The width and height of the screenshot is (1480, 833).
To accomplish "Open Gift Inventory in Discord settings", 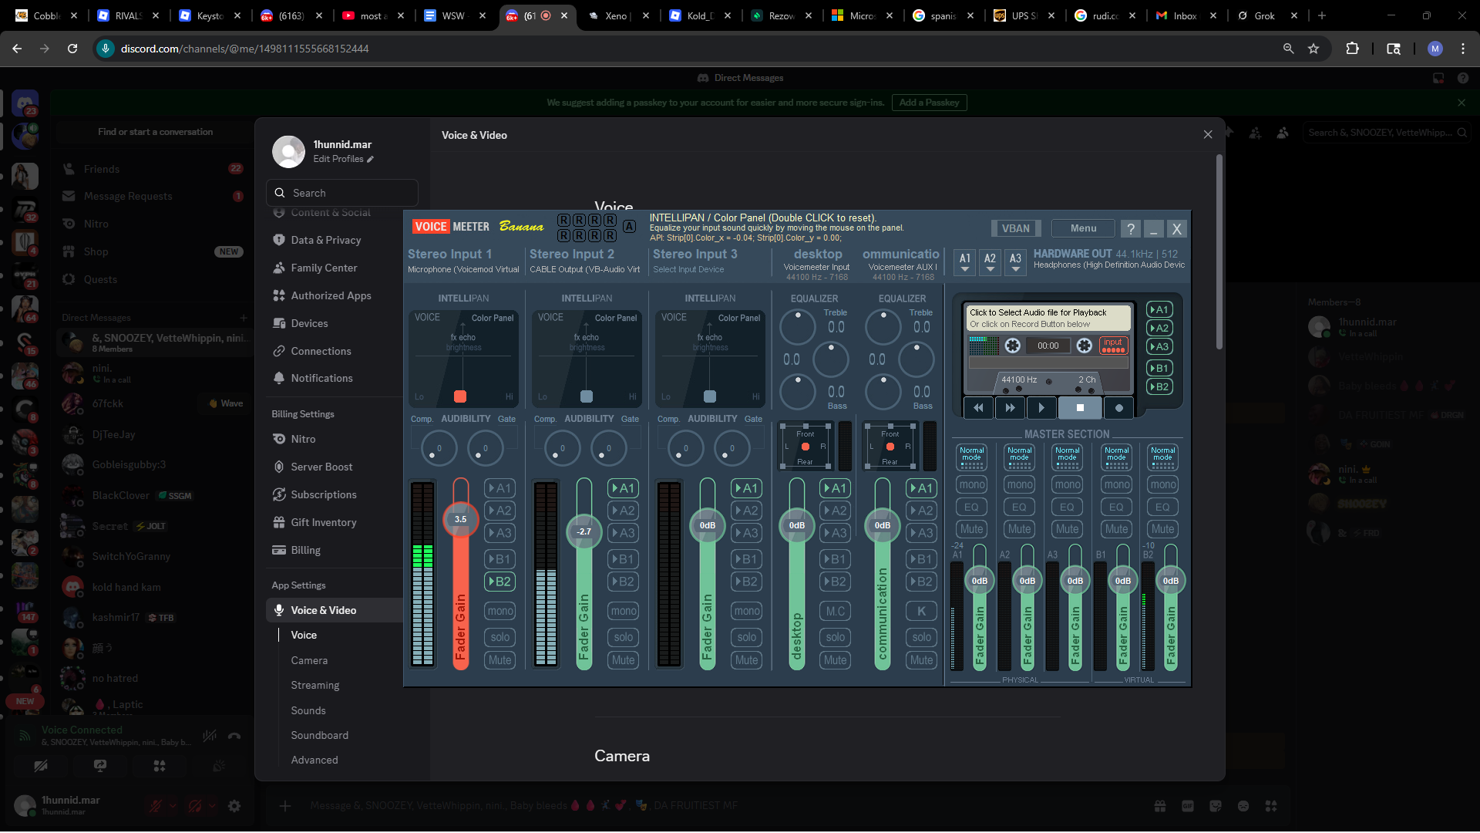I will (335, 522).
